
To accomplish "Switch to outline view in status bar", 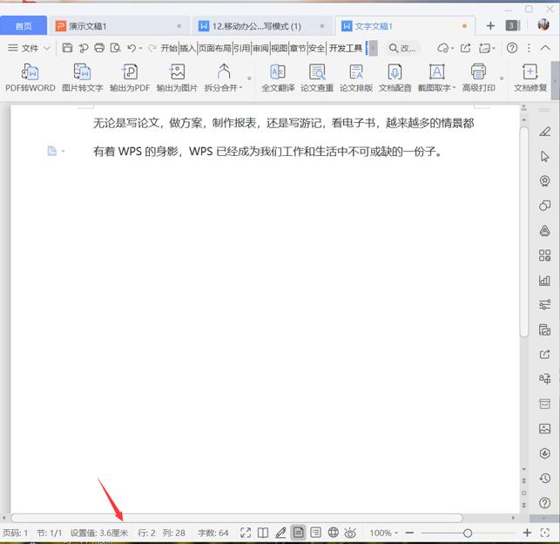I will (316, 533).
